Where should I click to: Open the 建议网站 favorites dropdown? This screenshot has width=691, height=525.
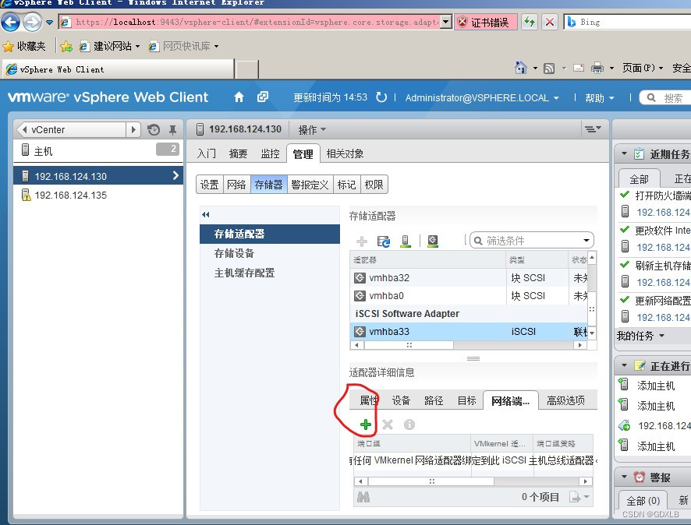(137, 46)
